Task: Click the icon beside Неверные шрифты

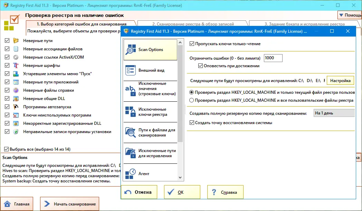Action: (x=16, y=65)
